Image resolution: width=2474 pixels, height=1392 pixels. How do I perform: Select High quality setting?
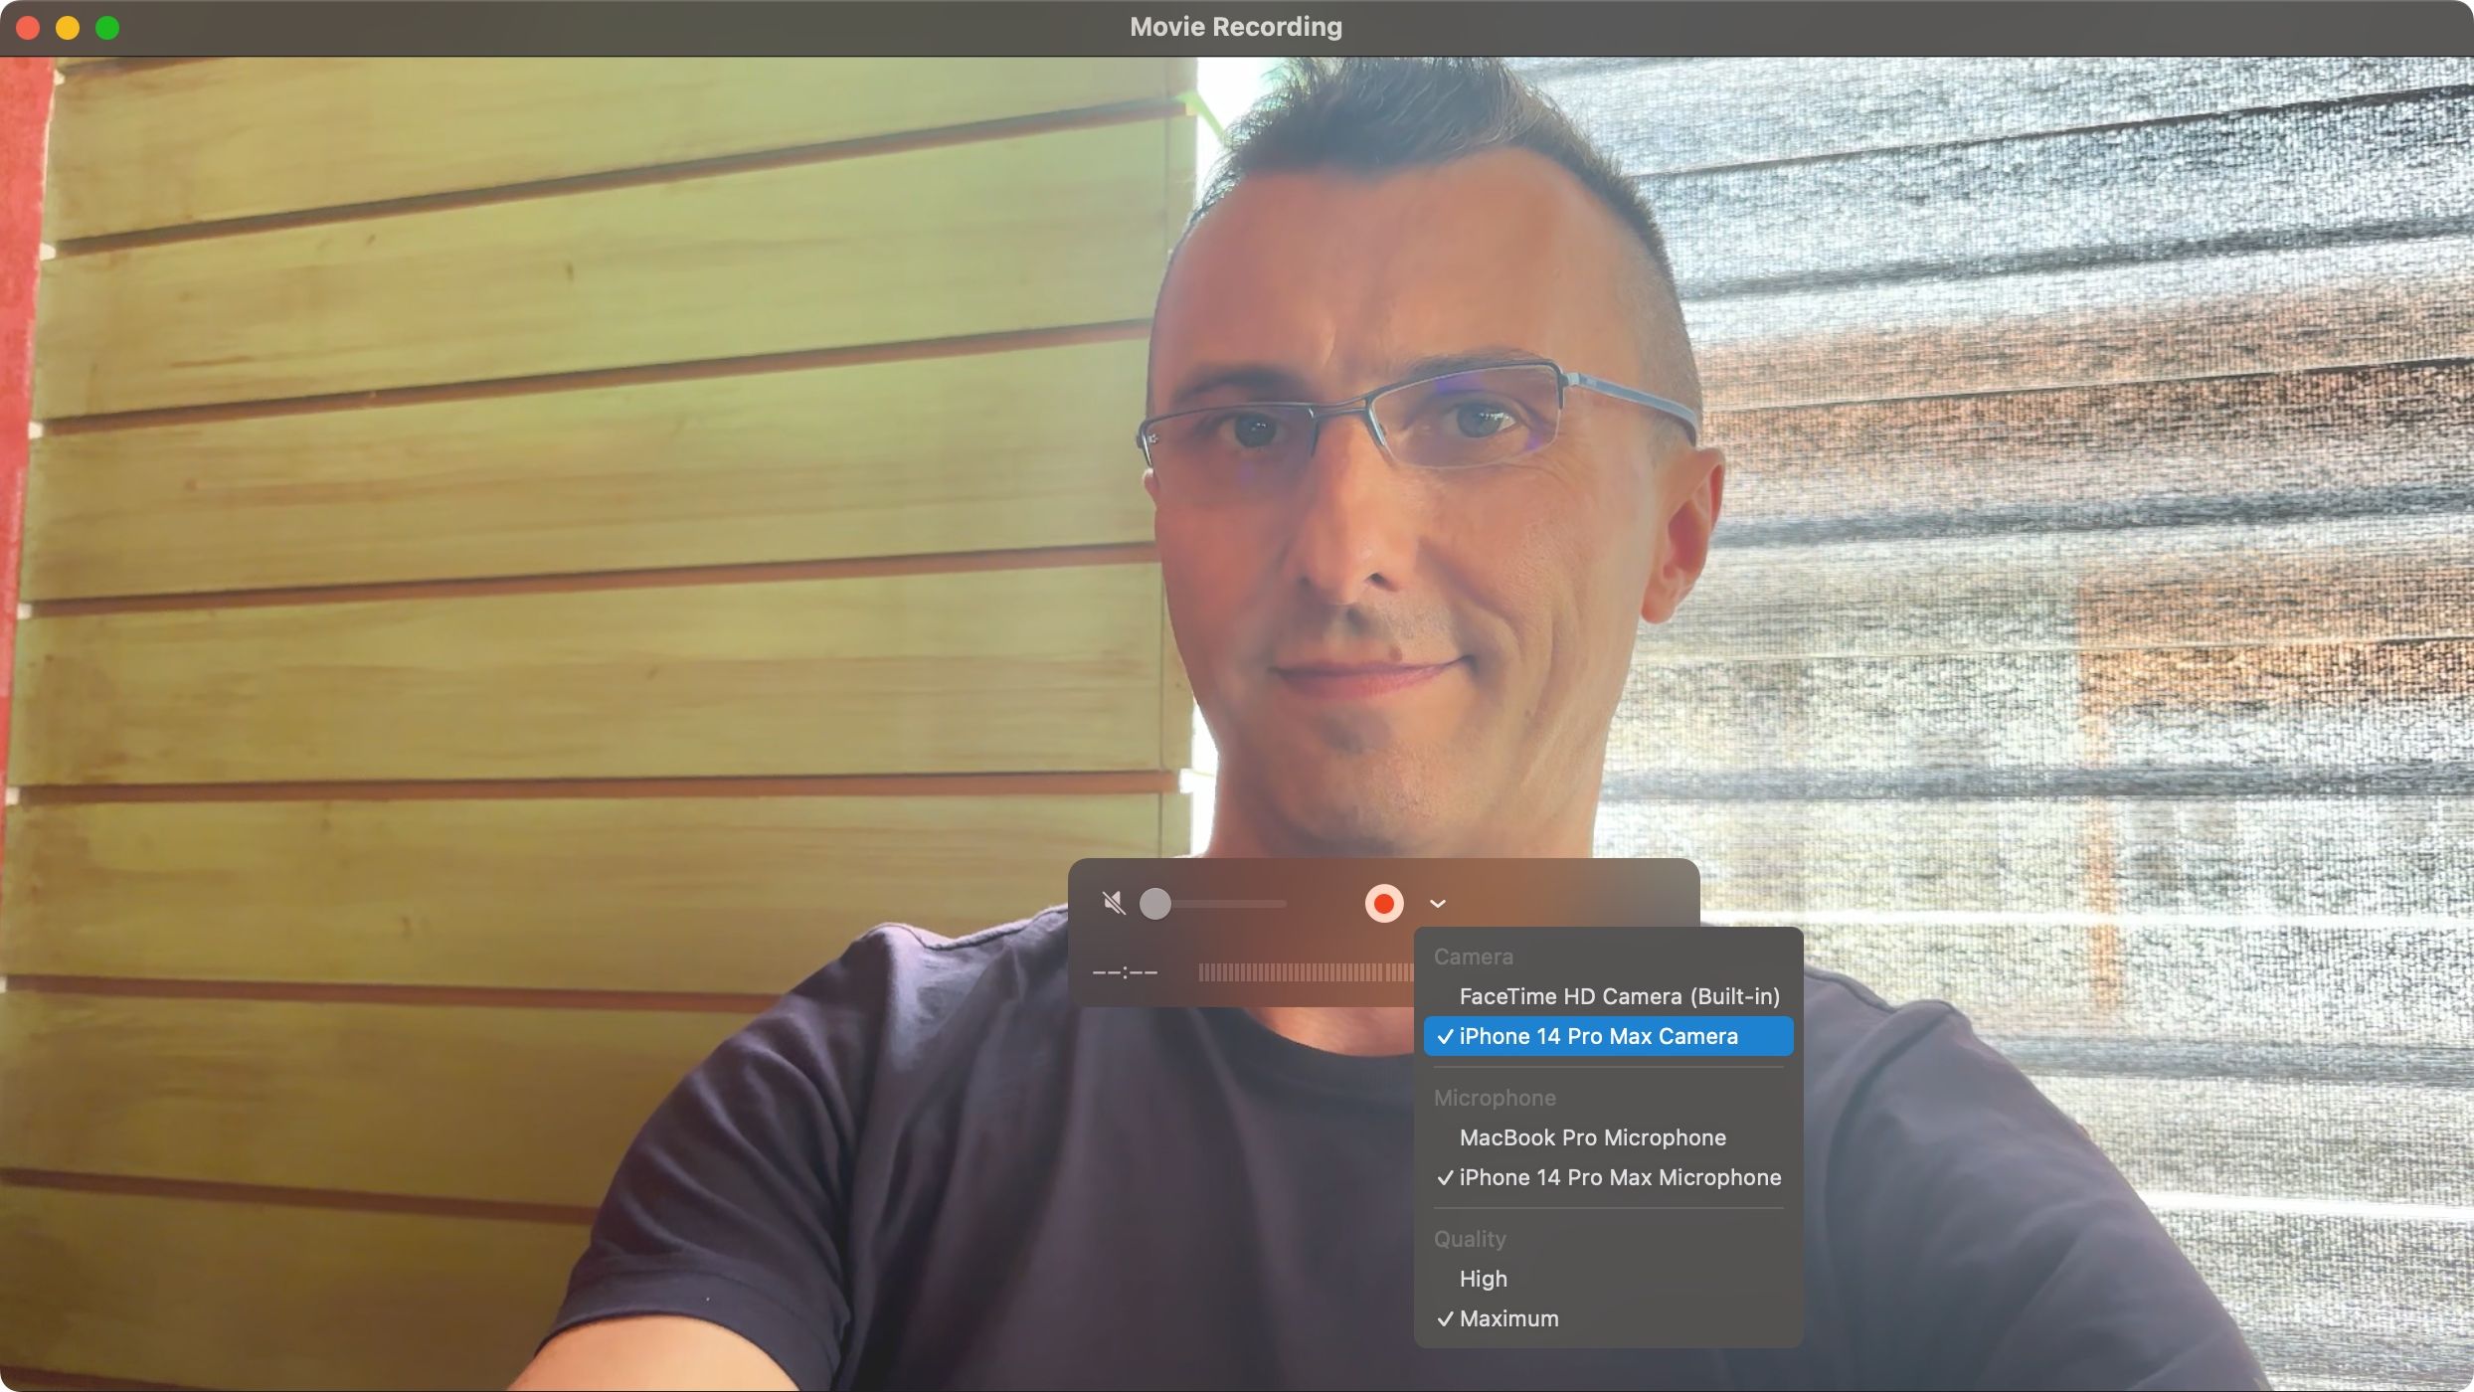click(1482, 1280)
